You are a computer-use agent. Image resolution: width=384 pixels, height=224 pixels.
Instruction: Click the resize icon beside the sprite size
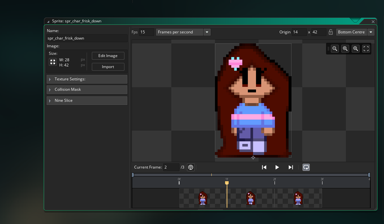pos(53,62)
